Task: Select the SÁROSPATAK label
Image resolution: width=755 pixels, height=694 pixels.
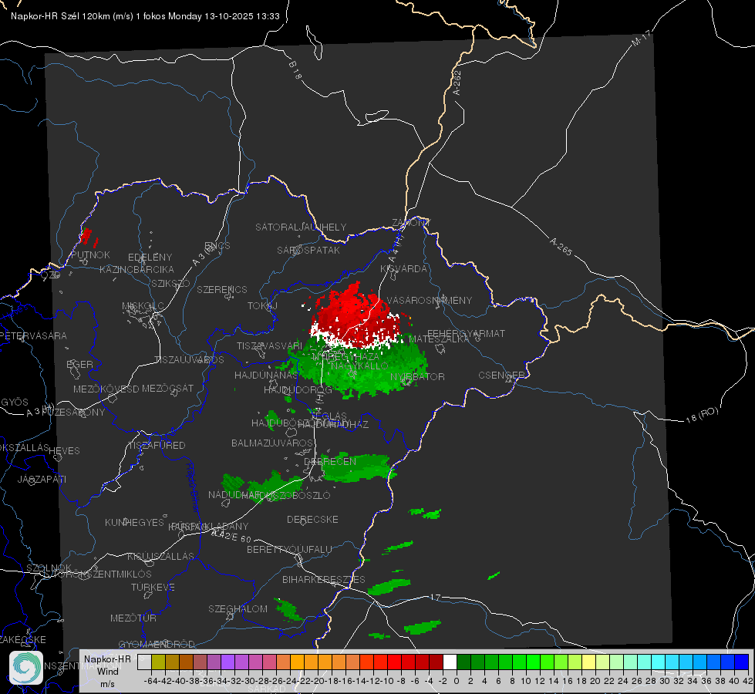Action: (308, 250)
